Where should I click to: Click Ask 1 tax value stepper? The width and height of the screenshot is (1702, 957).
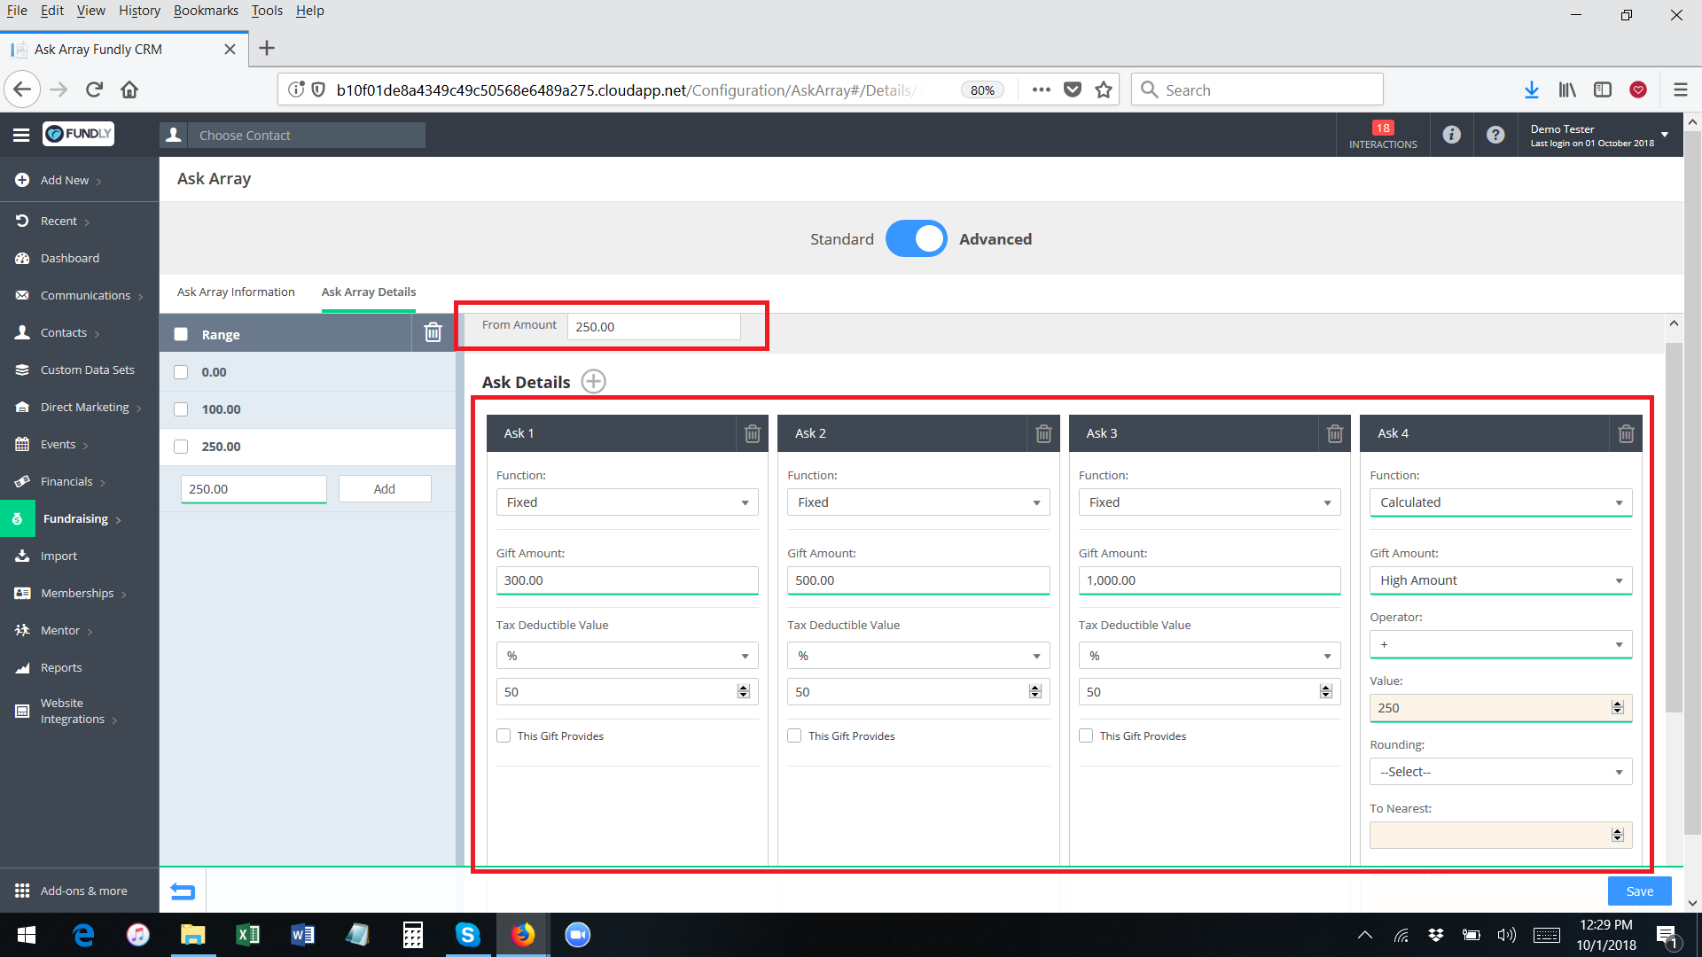[x=744, y=691]
